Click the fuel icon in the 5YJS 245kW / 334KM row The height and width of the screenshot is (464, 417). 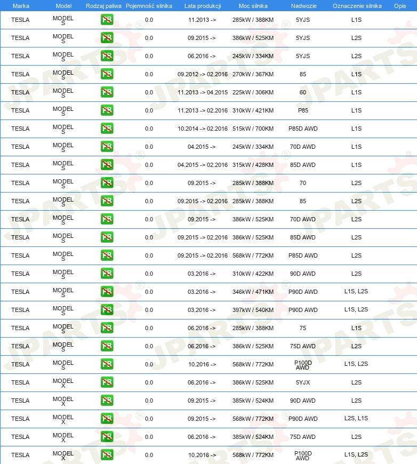pyautogui.click(x=107, y=56)
